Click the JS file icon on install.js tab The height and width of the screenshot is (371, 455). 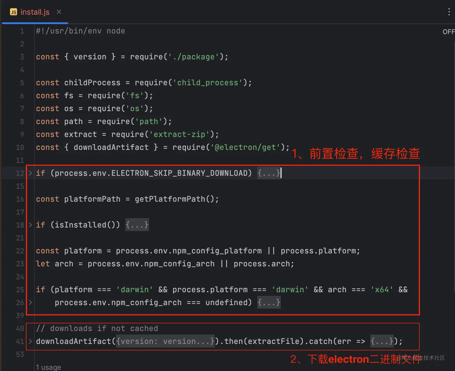click(14, 12)
